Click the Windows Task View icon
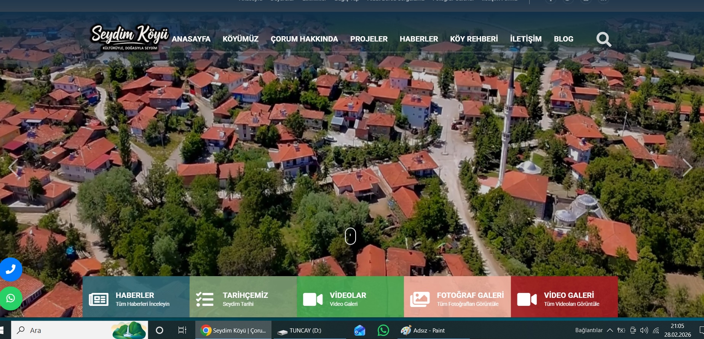This screenshot has width=704, height=339. (x=182, y=330)
